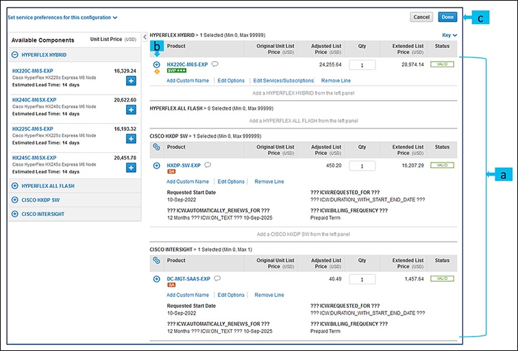Open the HXDP-SW-EXP product link

point(184,165)
